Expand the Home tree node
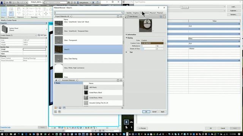Screen dimensions: 243x136 click(x=55, y=83)
